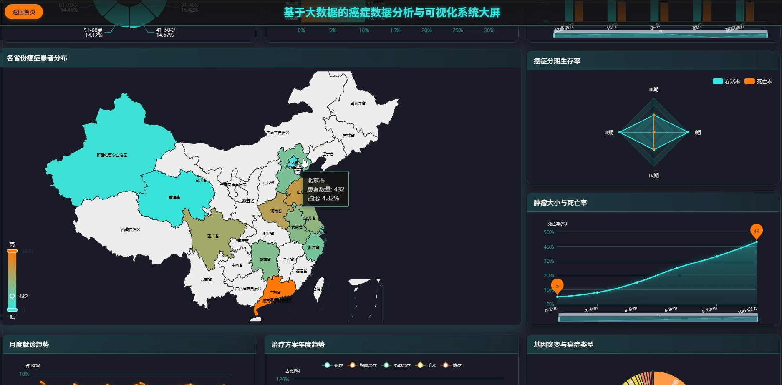782x385 pixels.
Task: Click the 基因突变与癌症类型 panel title
Action: coord(563,345)
